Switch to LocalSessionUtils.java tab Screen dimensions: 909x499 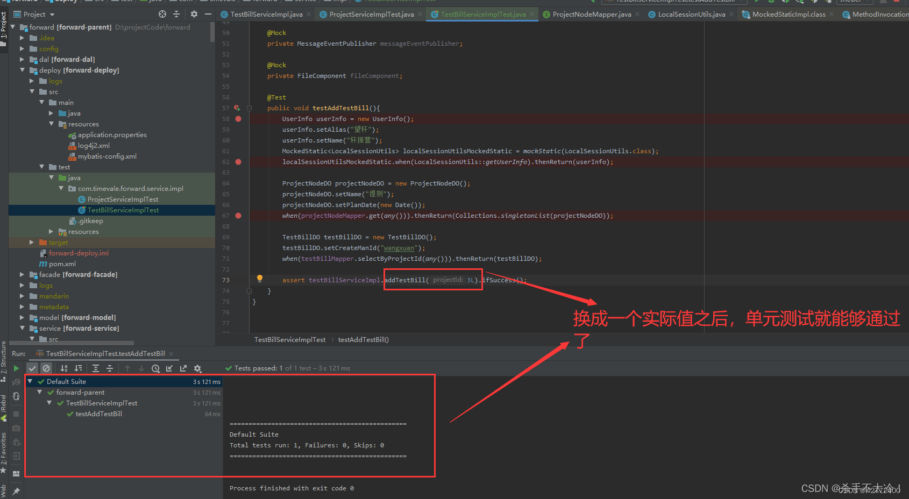[692, 15]
